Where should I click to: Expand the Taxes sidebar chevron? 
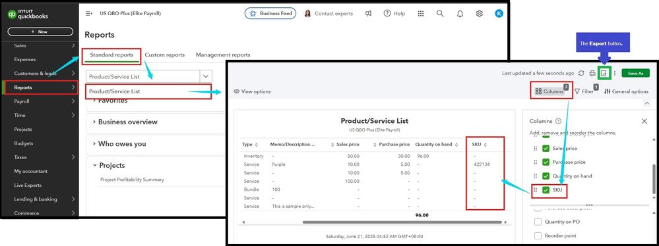point(73,157)
